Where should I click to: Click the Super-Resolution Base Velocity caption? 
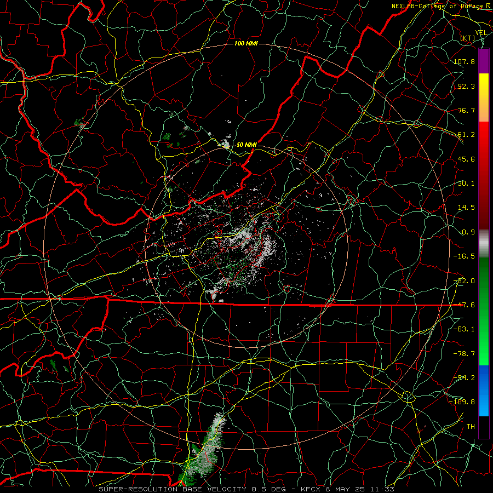[246, 489]
